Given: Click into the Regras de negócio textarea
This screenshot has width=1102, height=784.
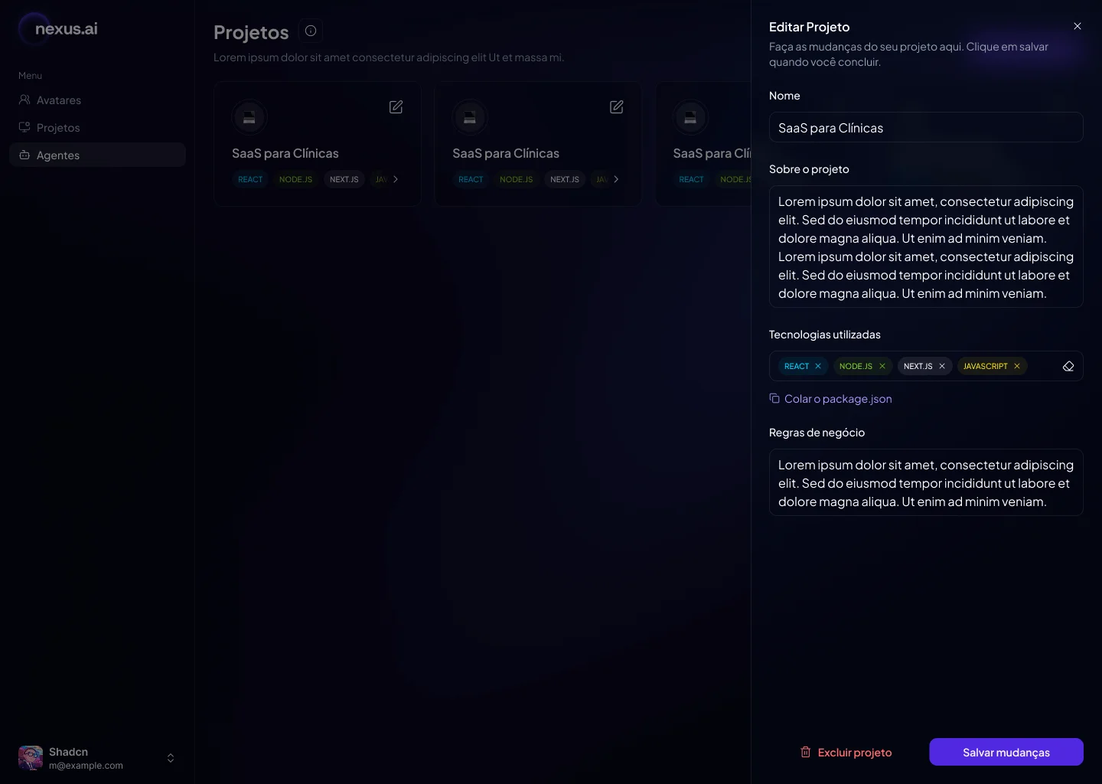Looking at the screenshot, I should (x=926, y=483).
